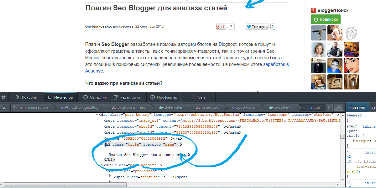Screen dimensions: 376x188
Task: Open the devtools settings gear
Action: [x=4, y=97]
